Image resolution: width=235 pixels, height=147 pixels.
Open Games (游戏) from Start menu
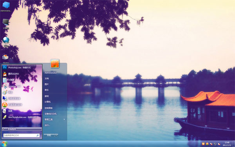[x=54, y=96]
